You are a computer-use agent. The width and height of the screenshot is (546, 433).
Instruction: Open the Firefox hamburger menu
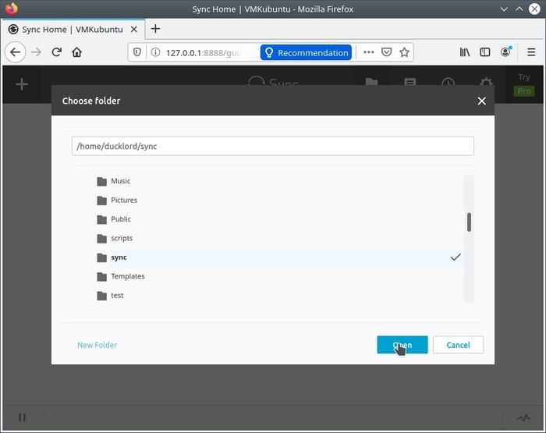(x=531, y=52)
